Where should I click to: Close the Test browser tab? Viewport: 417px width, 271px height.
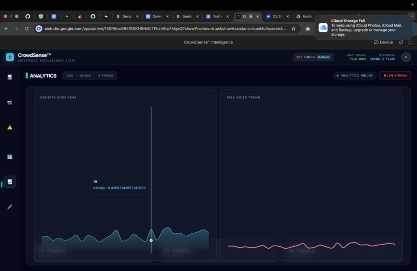pyautogui.click(x=227, y=17)
